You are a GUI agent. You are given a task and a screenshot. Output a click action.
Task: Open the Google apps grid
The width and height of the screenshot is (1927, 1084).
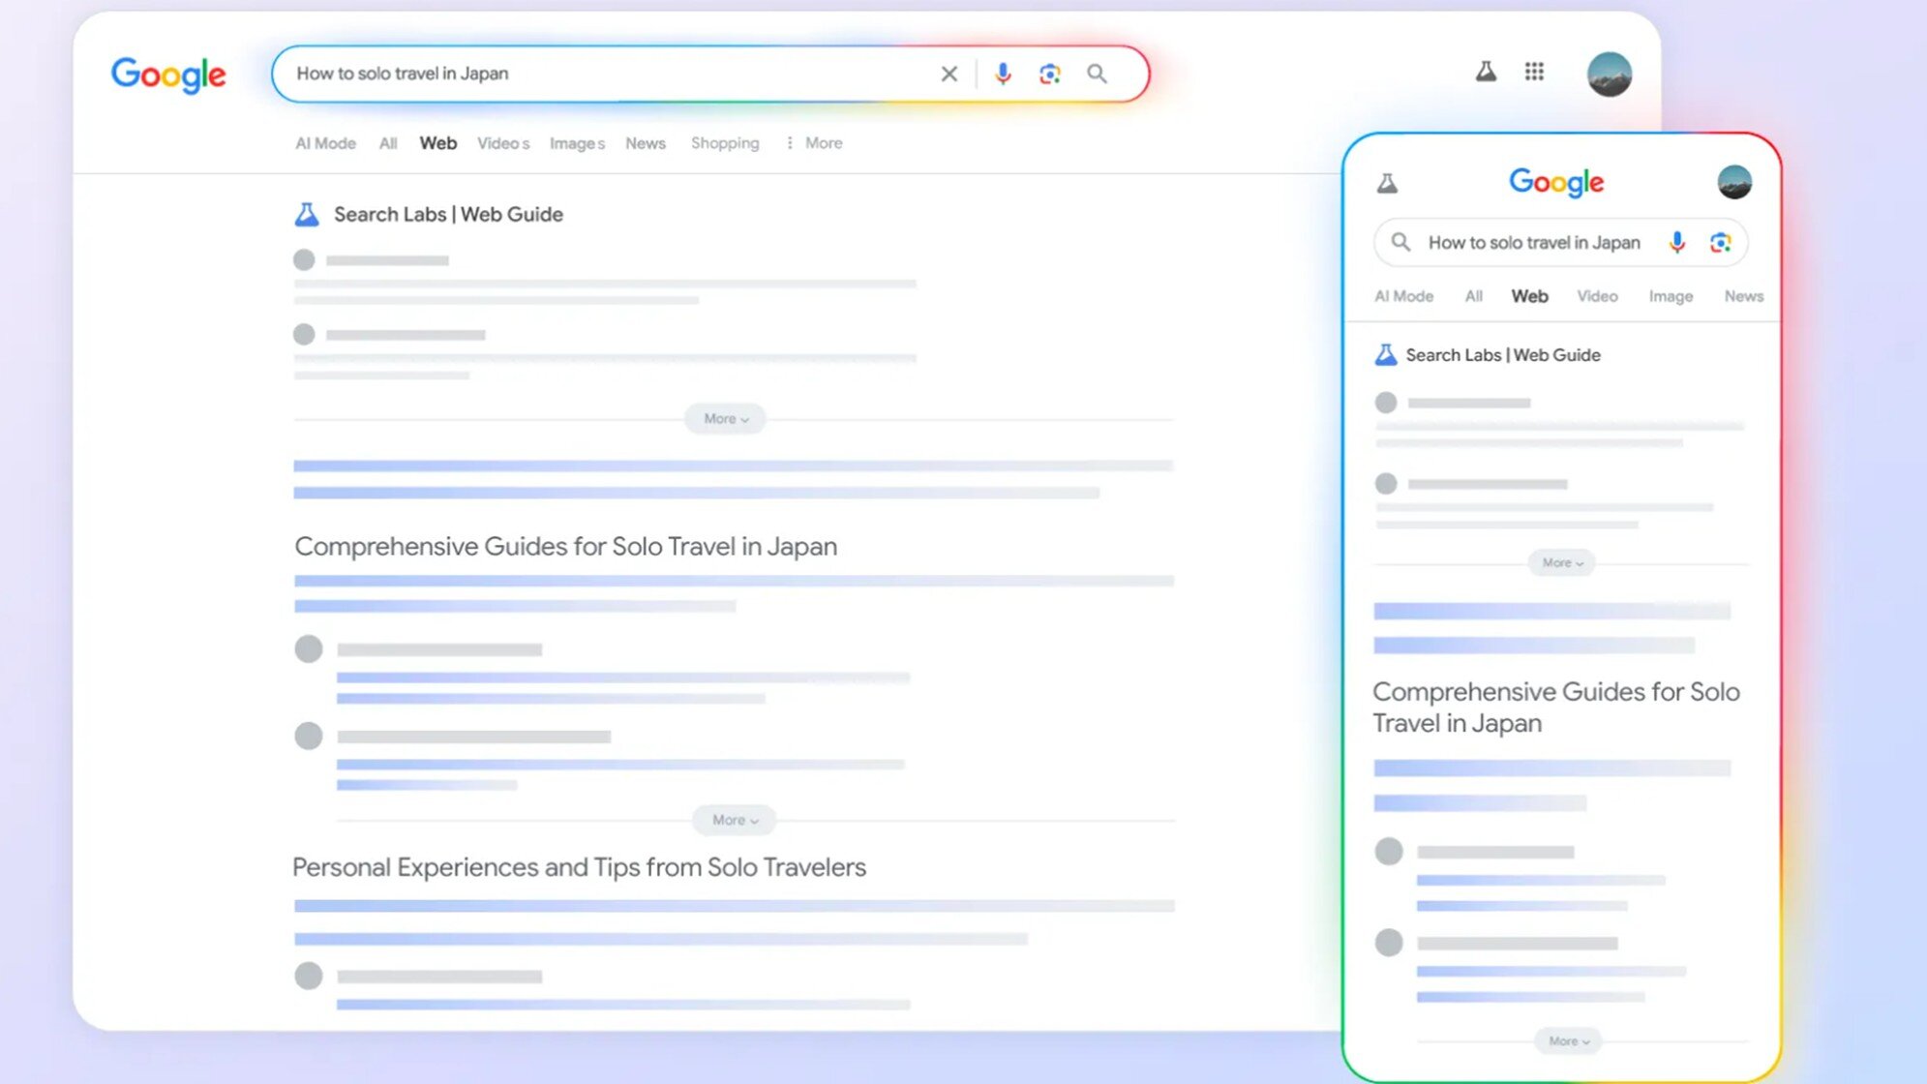click(1534, 71)
